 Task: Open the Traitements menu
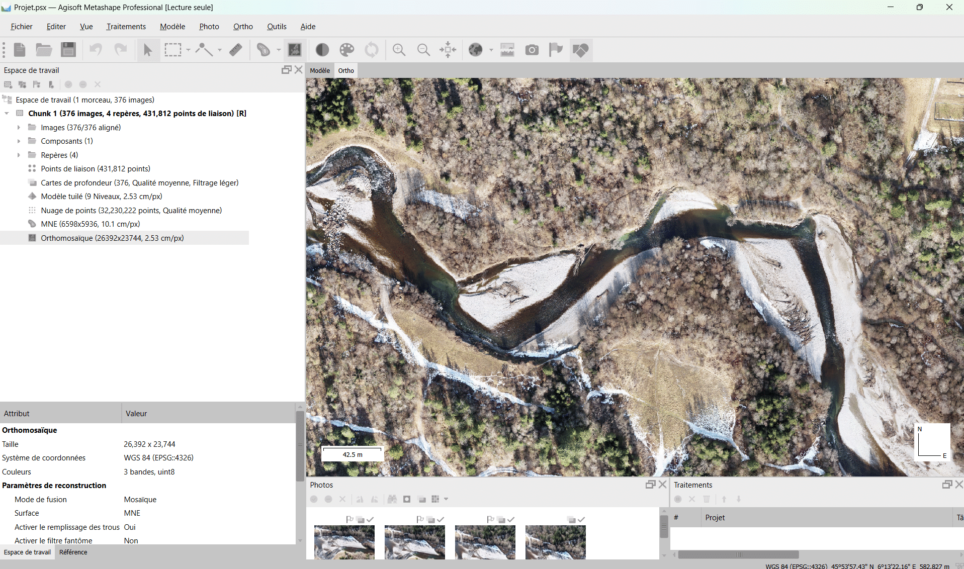pyautogui.click(x=126, y=27)
